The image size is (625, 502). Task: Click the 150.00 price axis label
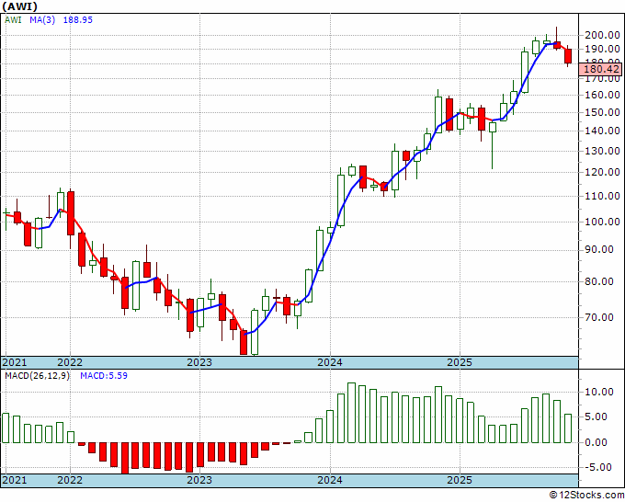coord(602,112)
